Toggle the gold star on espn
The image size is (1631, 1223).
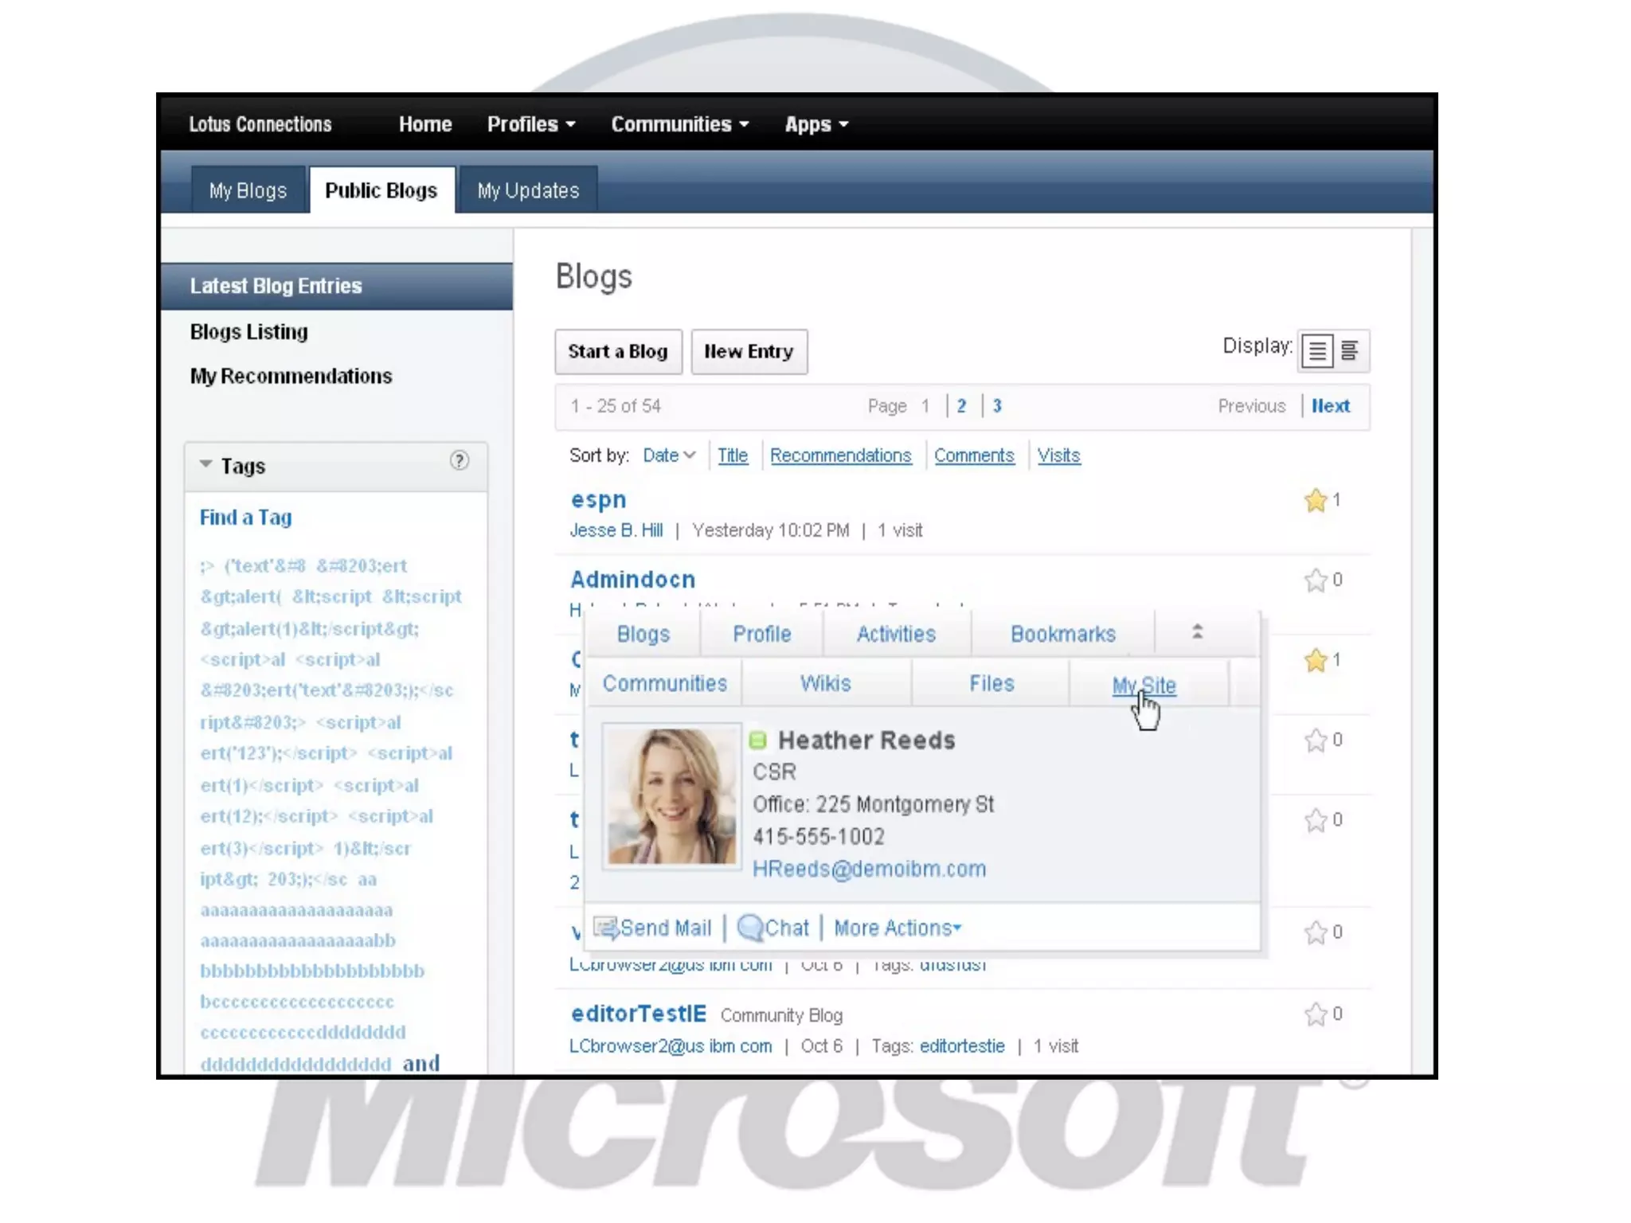1316,500
